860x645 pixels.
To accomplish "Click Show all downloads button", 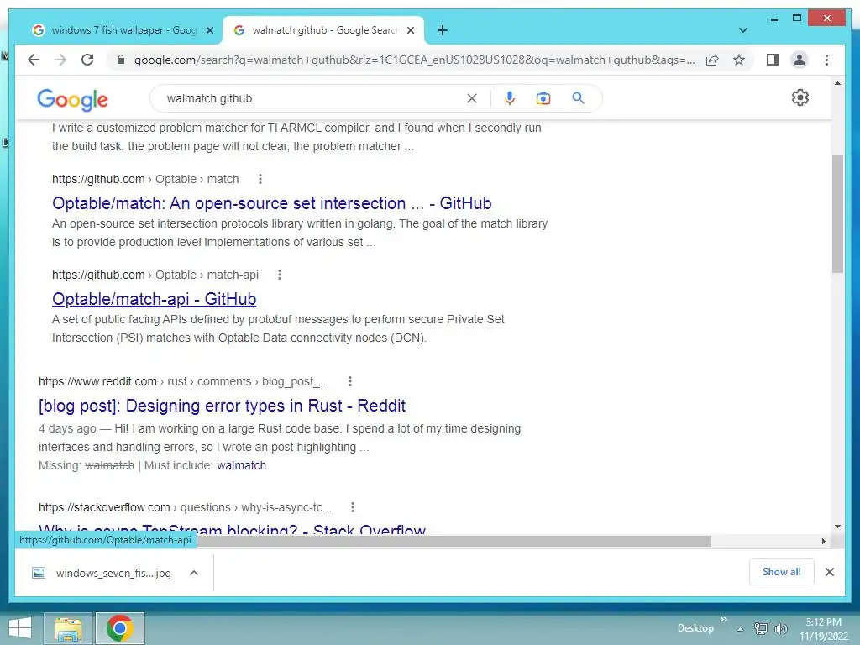I will [781, 572].
